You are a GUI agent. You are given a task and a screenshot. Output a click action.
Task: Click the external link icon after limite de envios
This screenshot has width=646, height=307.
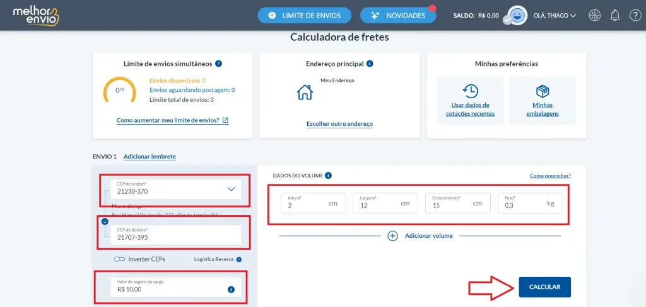tap(225, 120)
